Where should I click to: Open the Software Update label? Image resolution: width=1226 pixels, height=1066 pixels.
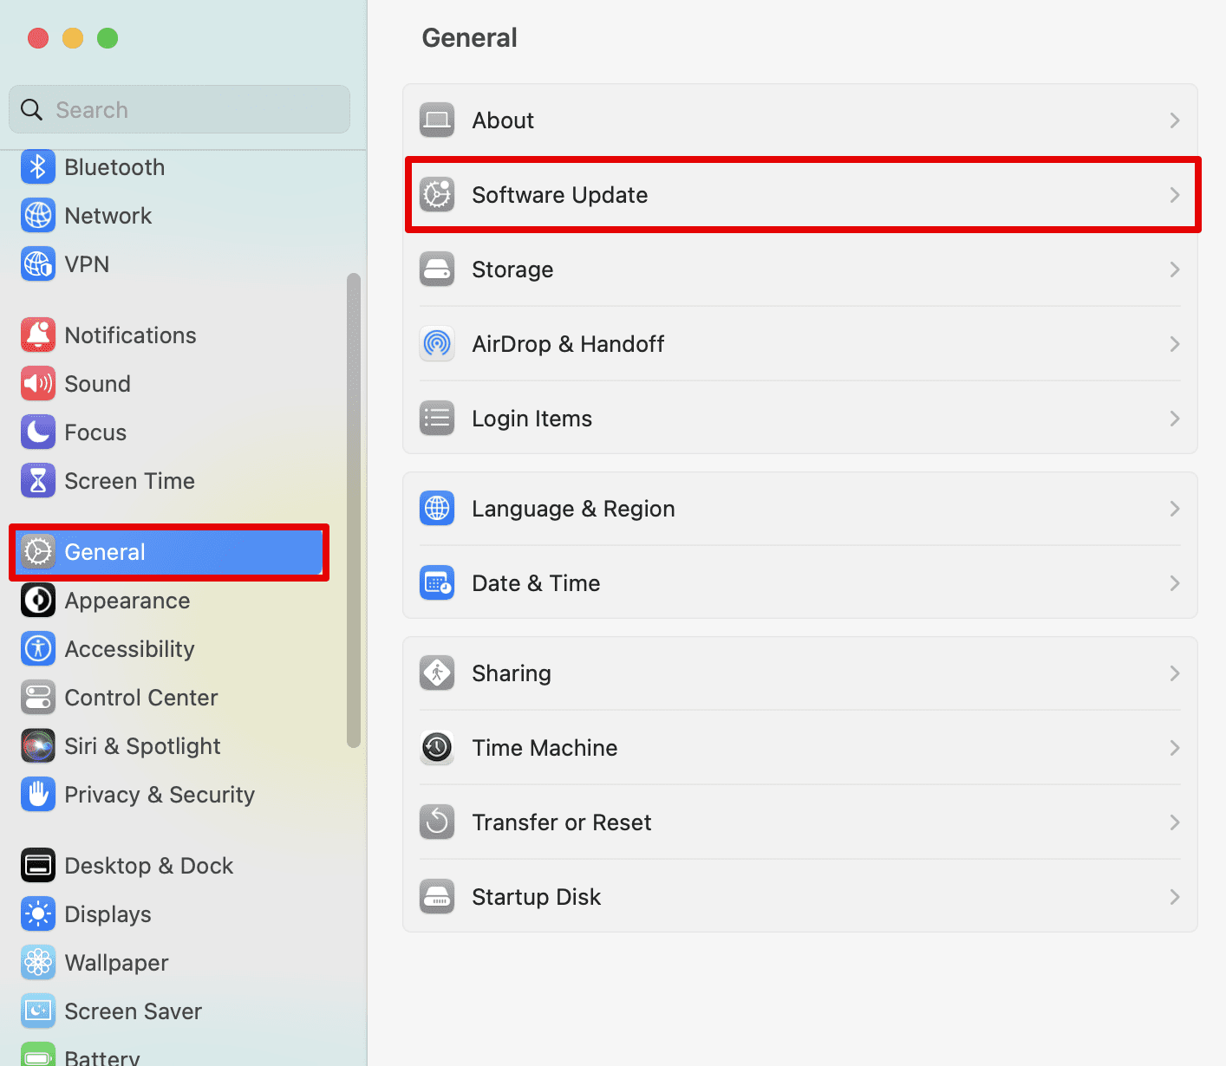tap(560, 195)
